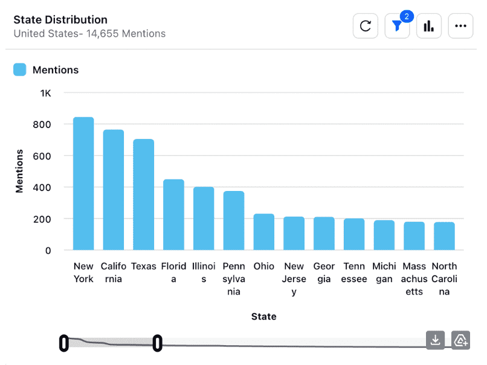Viewport: 487px width, 365px height.
Task: Select the Mentions legend label
Action: [x=54, y=69]
